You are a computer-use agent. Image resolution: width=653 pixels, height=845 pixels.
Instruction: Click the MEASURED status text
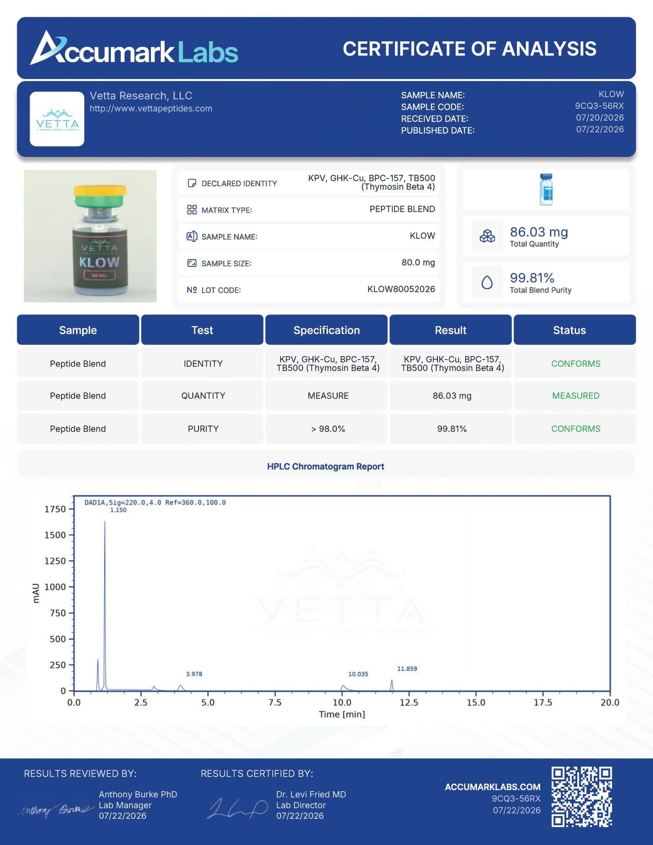coord(575,395)
